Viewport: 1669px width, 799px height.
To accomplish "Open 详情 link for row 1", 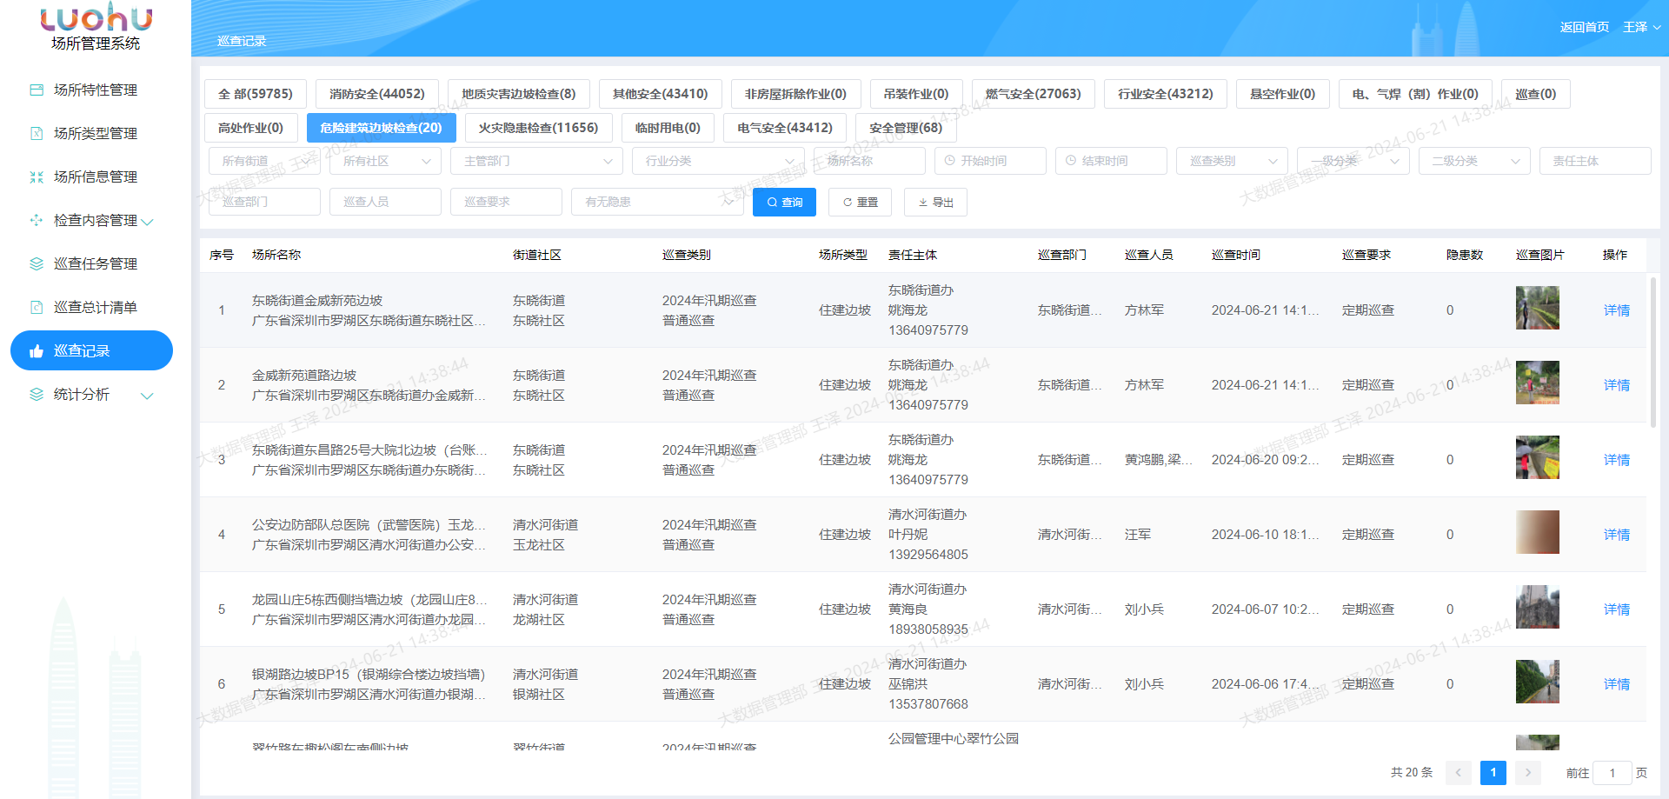I will click(x=1616, y=310).
